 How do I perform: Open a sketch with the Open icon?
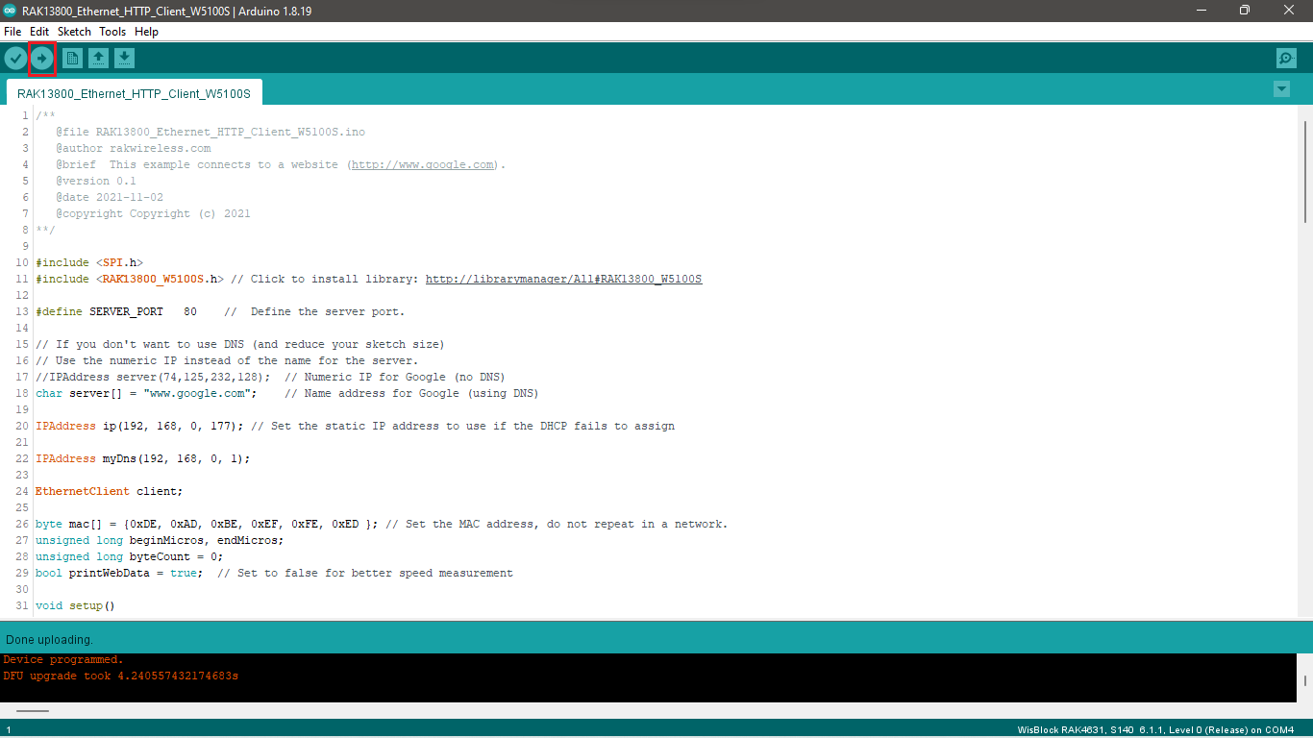98,59
